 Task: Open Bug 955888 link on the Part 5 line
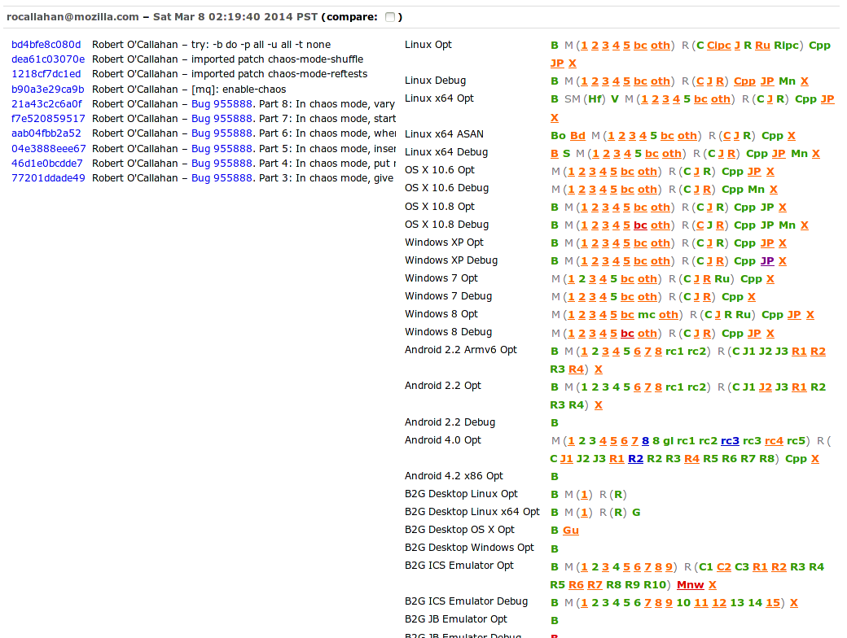pyautogui.click(x=222, y=148)
